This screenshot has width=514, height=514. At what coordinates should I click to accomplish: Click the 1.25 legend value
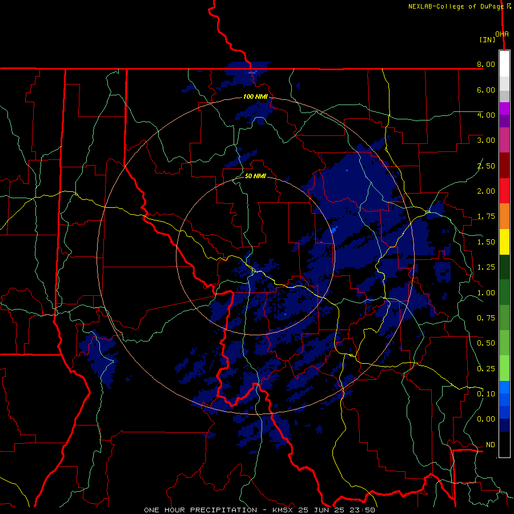point(486,267)
